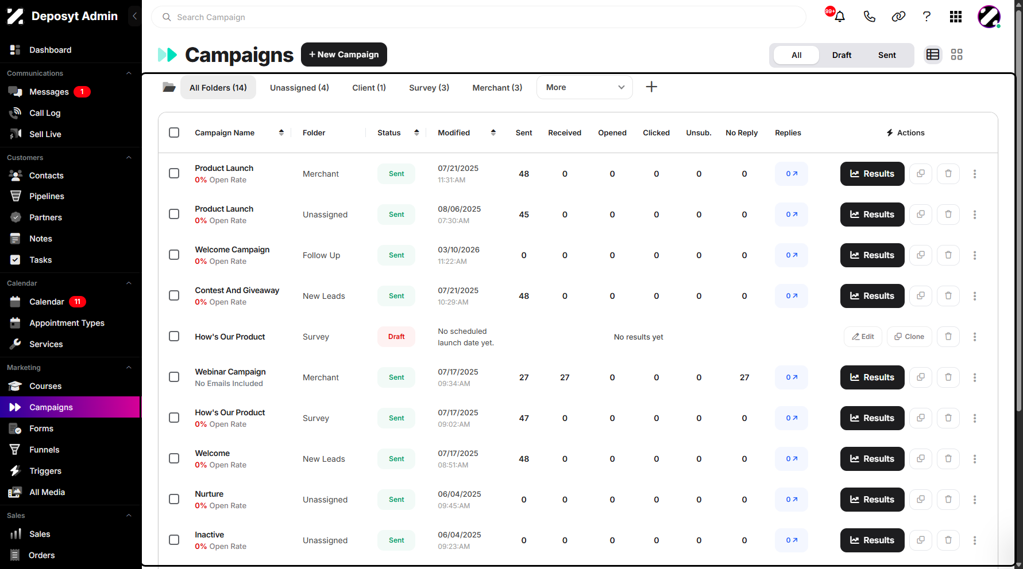Click the open folder icon beside All Folders
1023x569 pixels.
169,87
